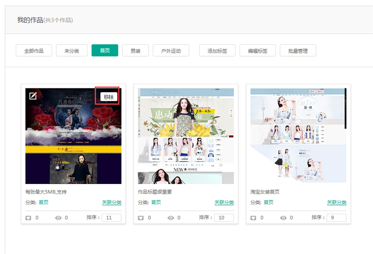Click heart icon on 淘宝女装首页 card
The height and width of the screenshot is (254, 373).
point(253,218)
